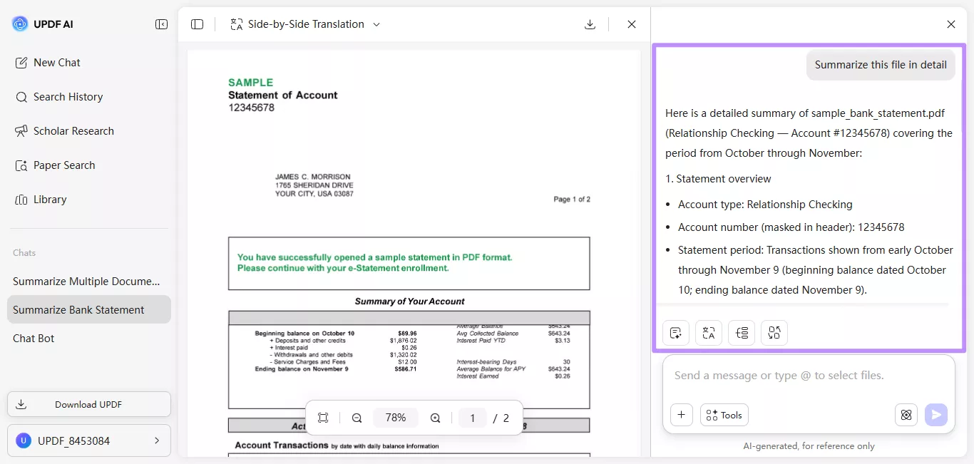Click the '1. Statement overview' heading
The image size is (974, 464).
718,179
